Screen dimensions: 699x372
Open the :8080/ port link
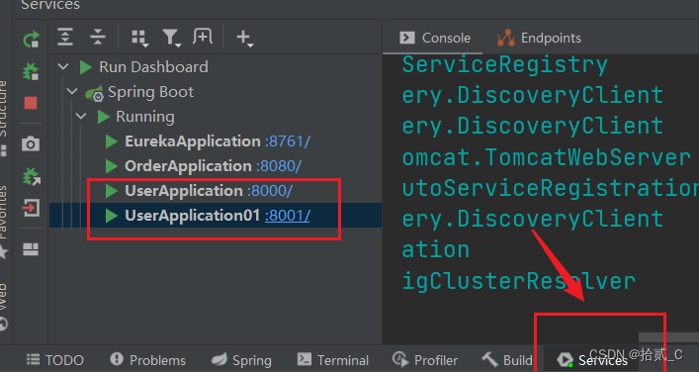pos(279,166)
